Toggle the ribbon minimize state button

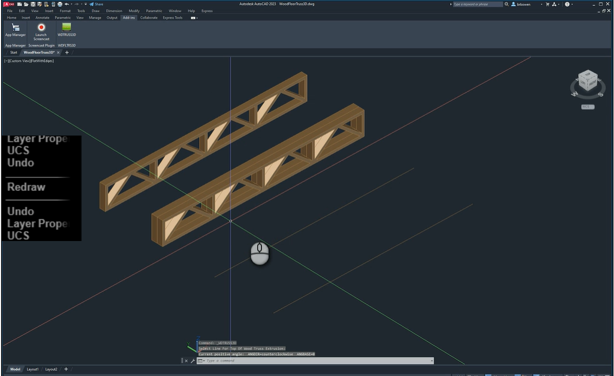(193, 18)
